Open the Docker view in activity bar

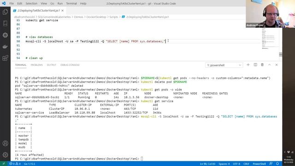(5, 47)
